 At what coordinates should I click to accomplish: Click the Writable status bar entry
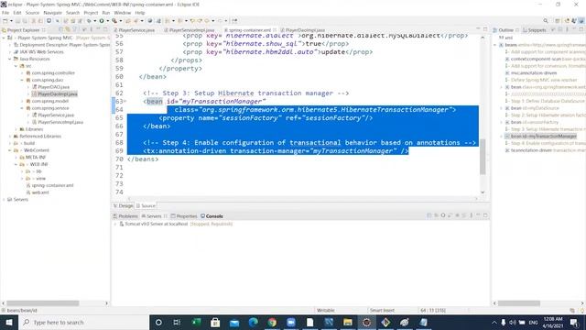click(326, 310)
